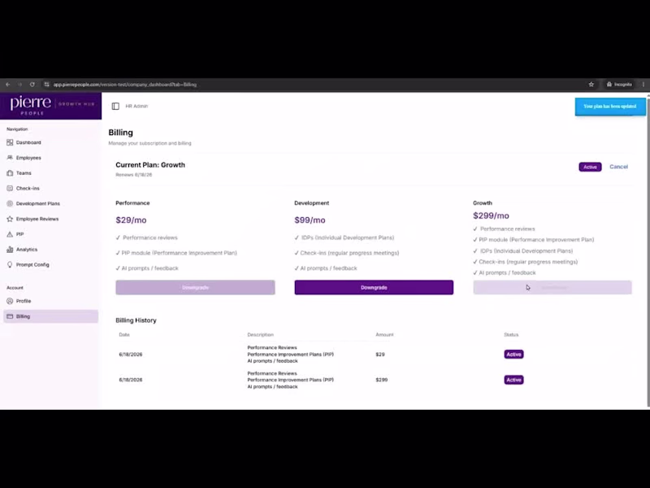The height and width of the screenshot is (488, 650).
Task: Click the Active status in $29 row
Action: [513, 355]
